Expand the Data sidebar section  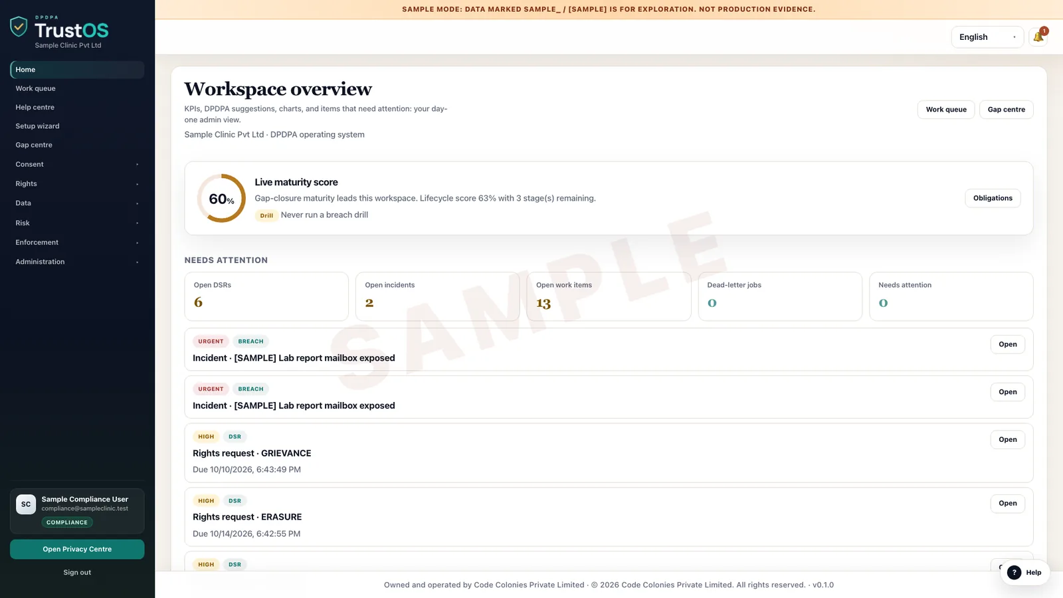pos(77,203)
